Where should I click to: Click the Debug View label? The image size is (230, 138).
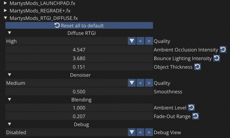click(167, 132)
